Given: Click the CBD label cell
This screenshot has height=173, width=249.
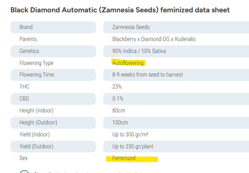Looking at the screenshot, I should [53, 99].
